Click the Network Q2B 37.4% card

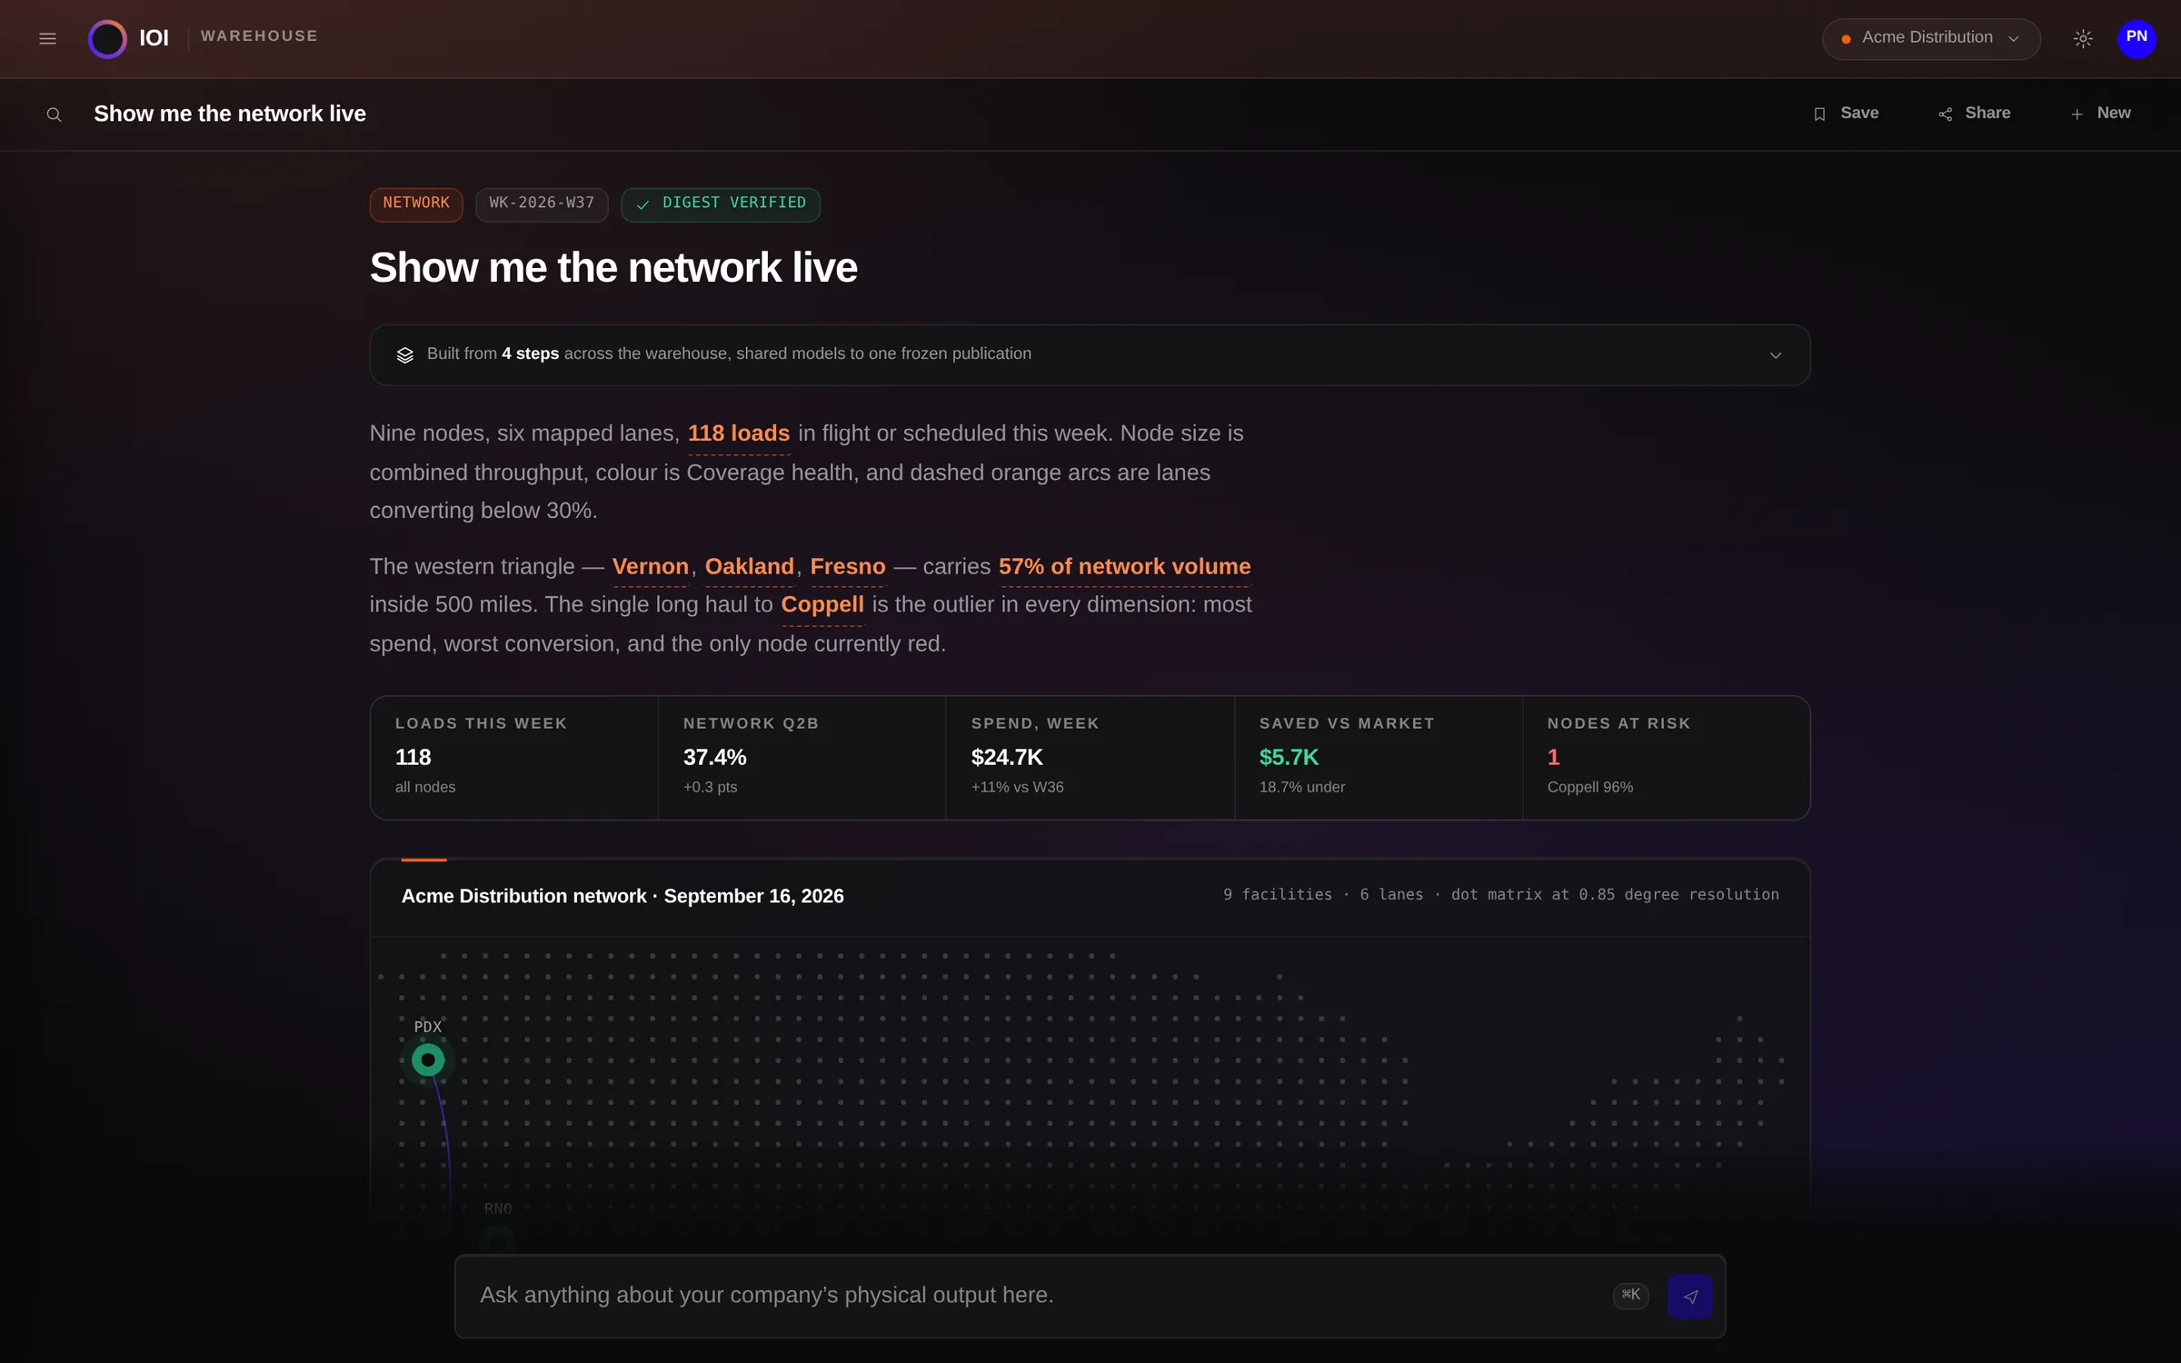802,758
